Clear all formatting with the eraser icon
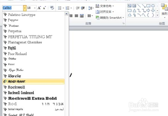Viewport: 168px width, 116px height. (52, 8)
